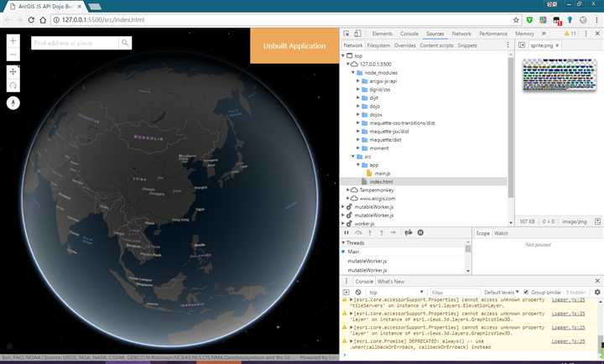Click the map zoom in plus button
The height and width of the screenshot is (364, 604).
coord(13,41)
